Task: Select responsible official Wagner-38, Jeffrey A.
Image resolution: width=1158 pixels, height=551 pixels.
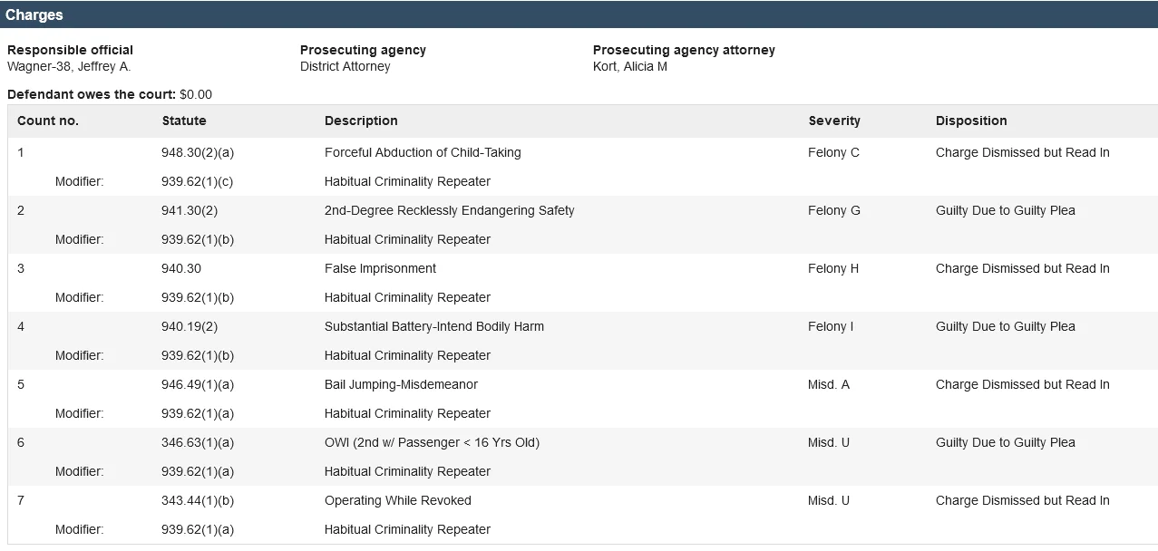Action: click(x=69, y=66)
